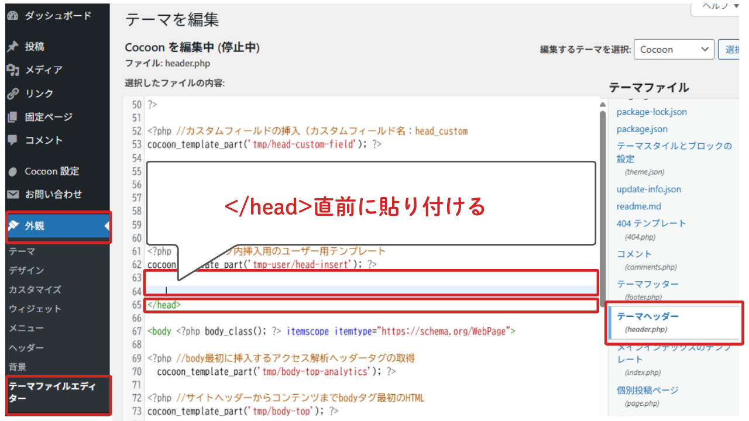Click the 外観 paintbrush icon
This screenshot has height=421, width=749.
coord(12,226)
